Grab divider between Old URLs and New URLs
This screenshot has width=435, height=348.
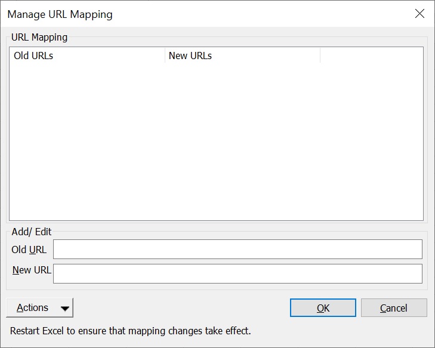165,56
